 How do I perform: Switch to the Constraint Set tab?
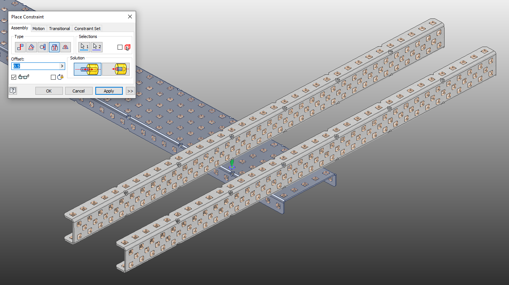click(x=87, y=29)
